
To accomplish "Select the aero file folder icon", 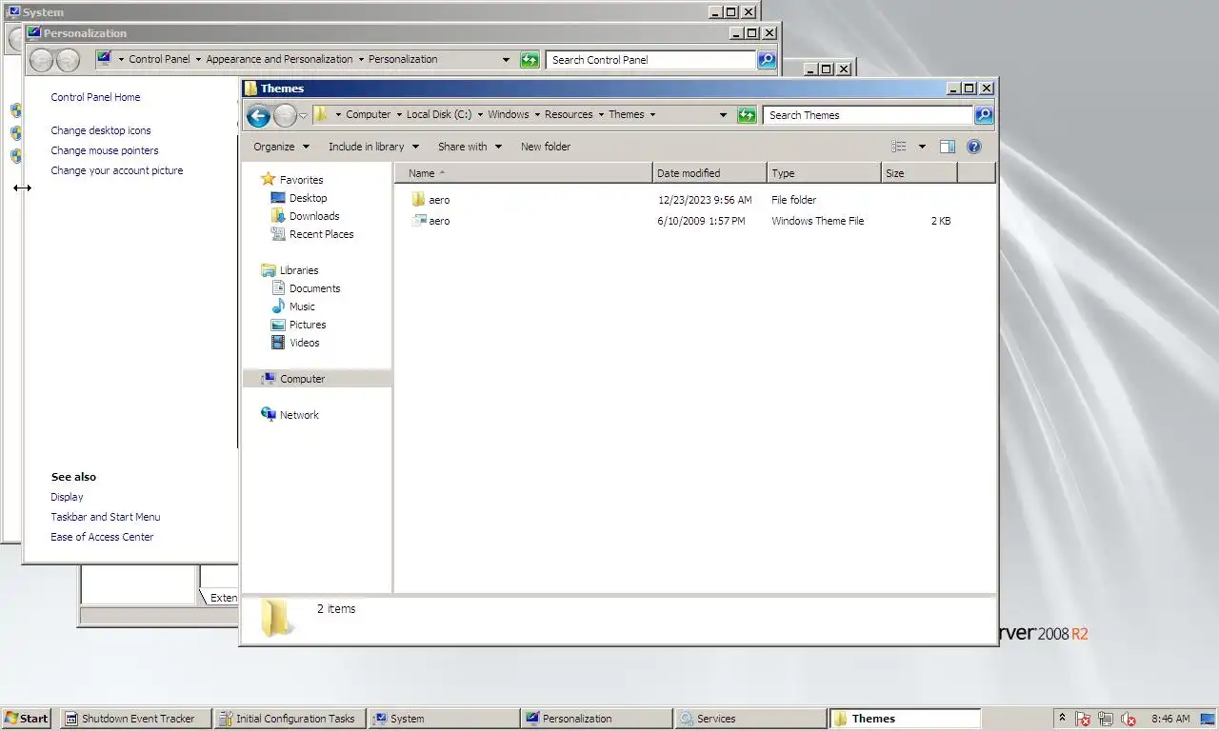I will pyautogui.click(x=418, y=199).
